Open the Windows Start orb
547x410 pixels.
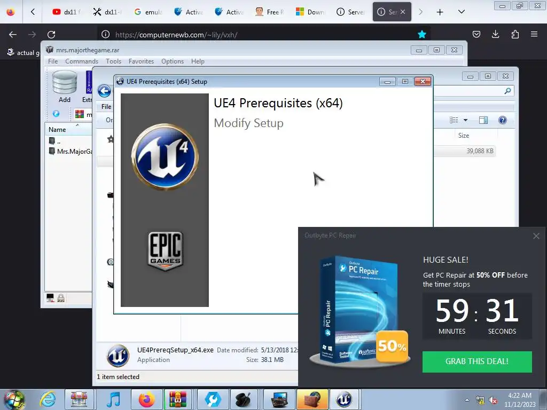tap(14, 399)
